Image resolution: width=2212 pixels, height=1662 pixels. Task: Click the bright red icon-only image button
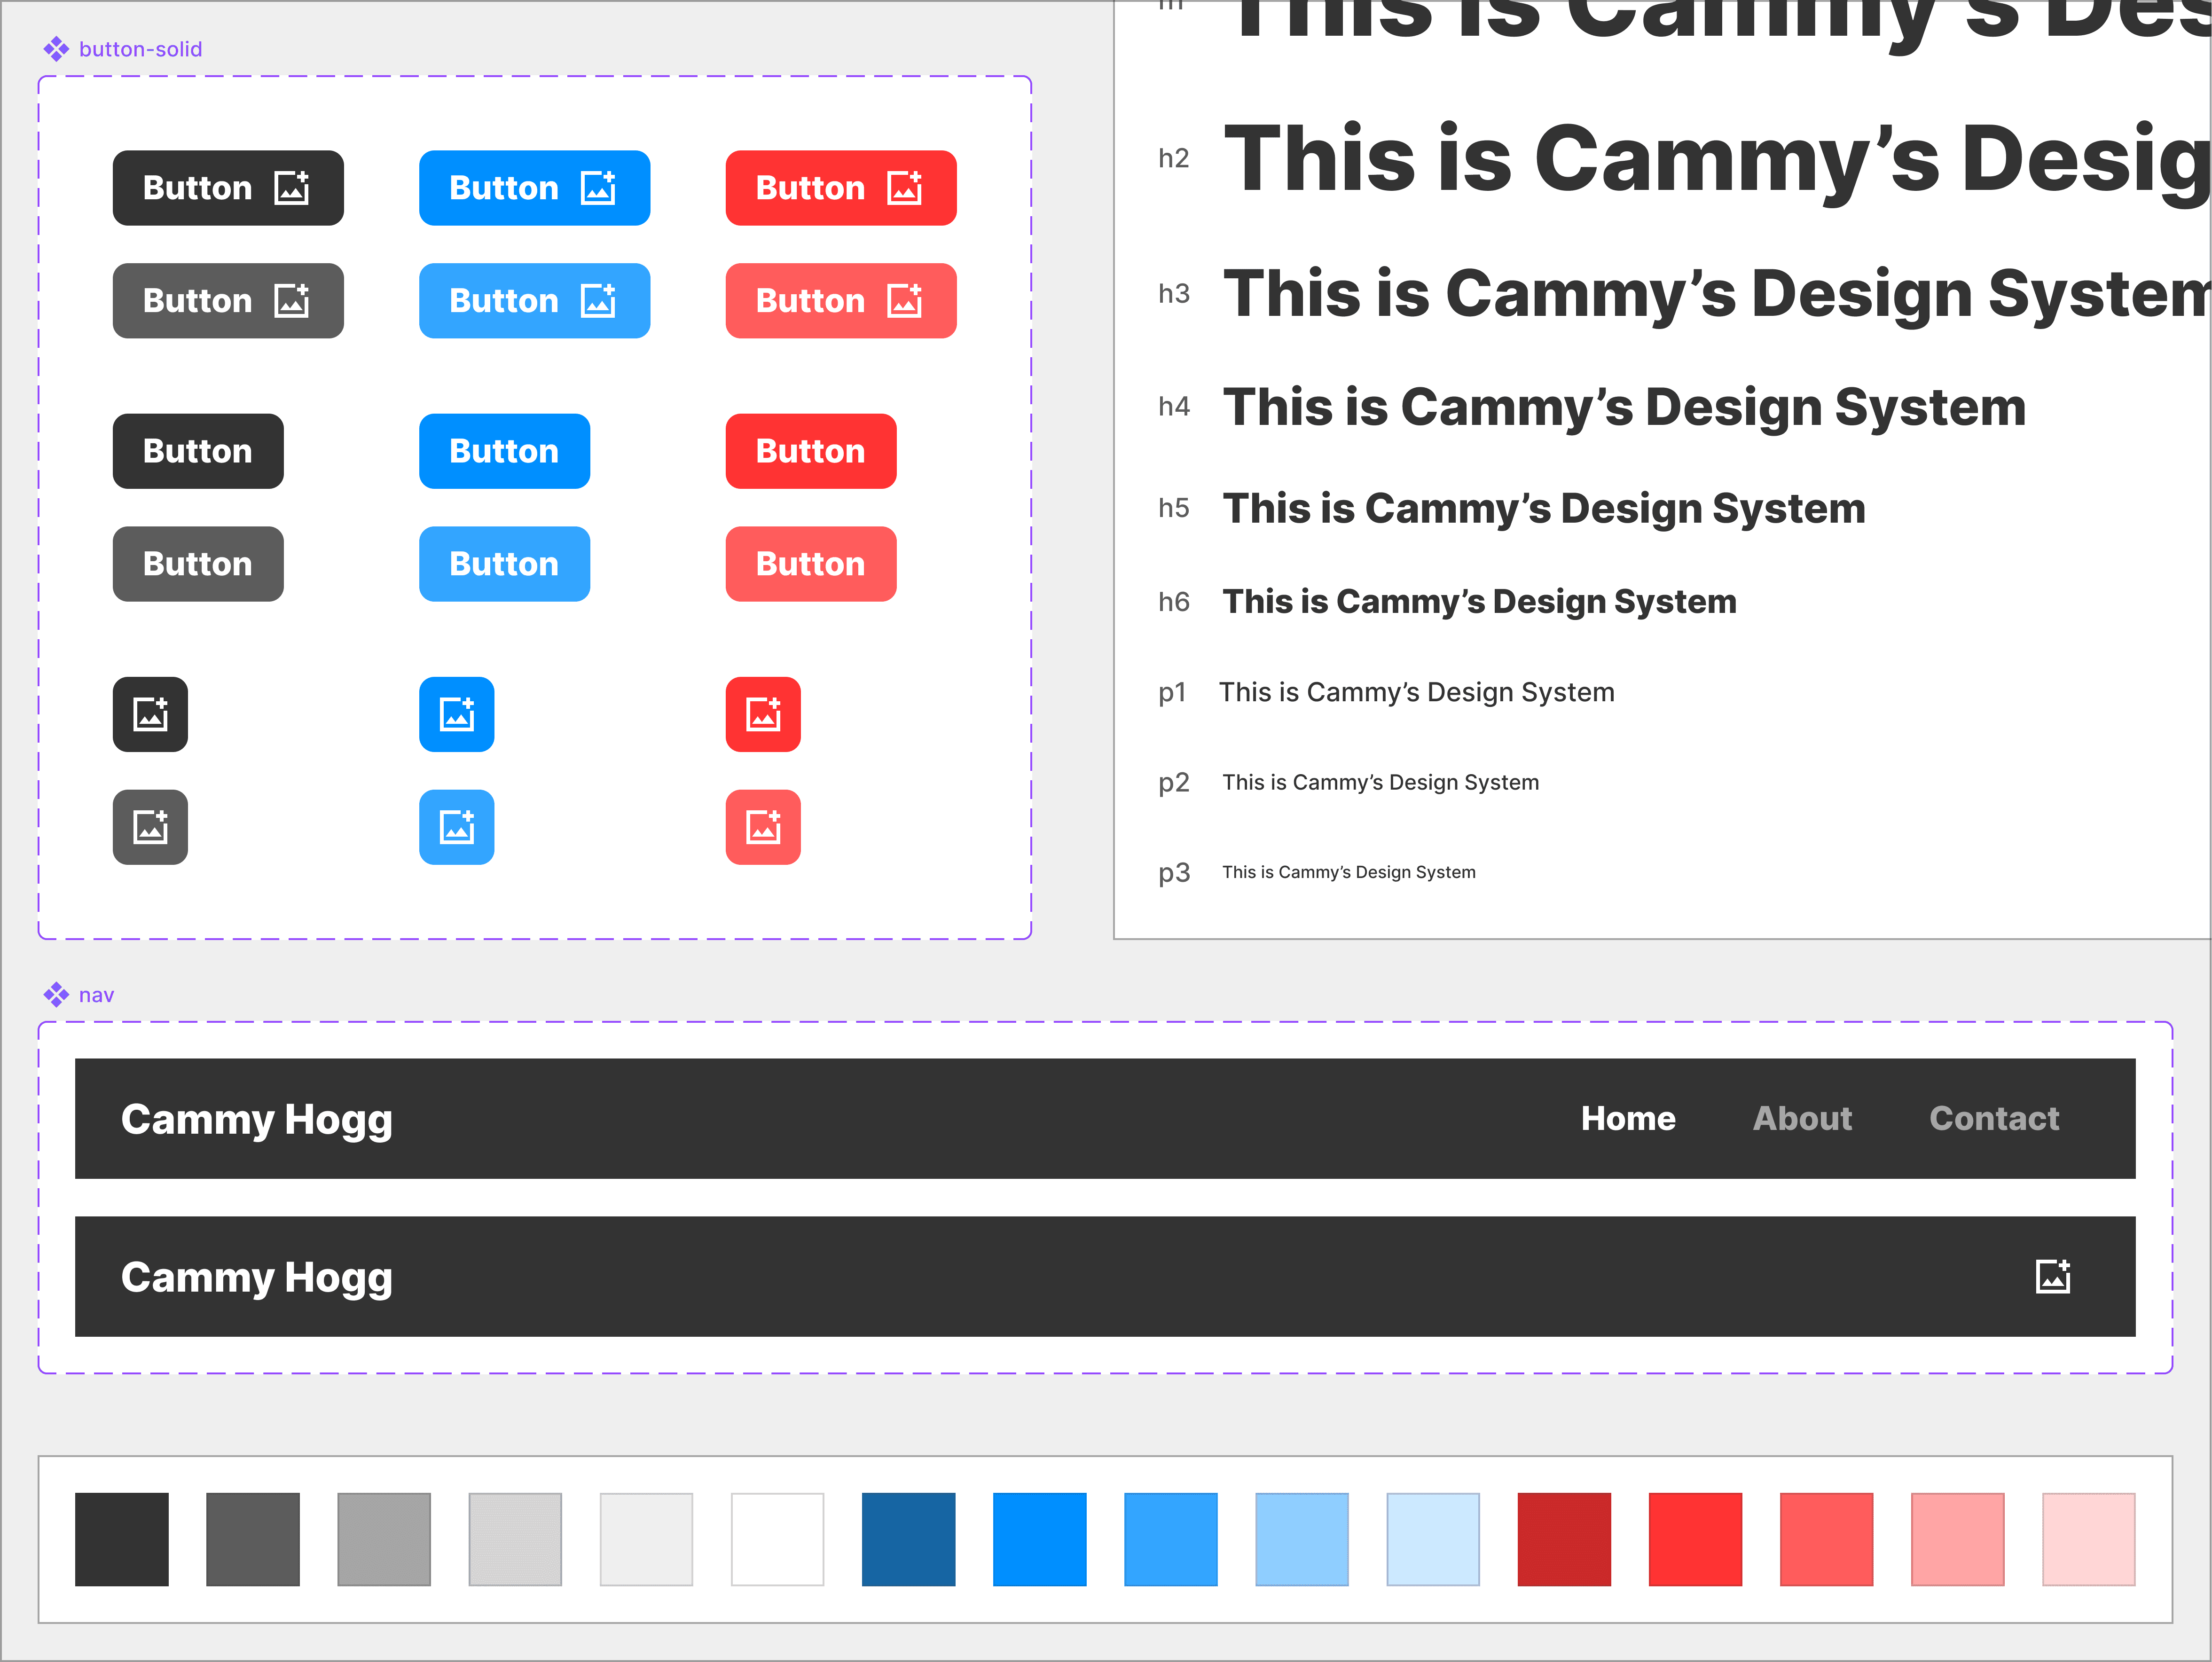tap(763, 714)
